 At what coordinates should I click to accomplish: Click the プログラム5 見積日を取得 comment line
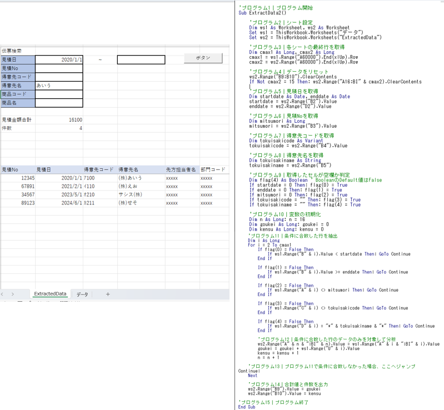point(284,92)
